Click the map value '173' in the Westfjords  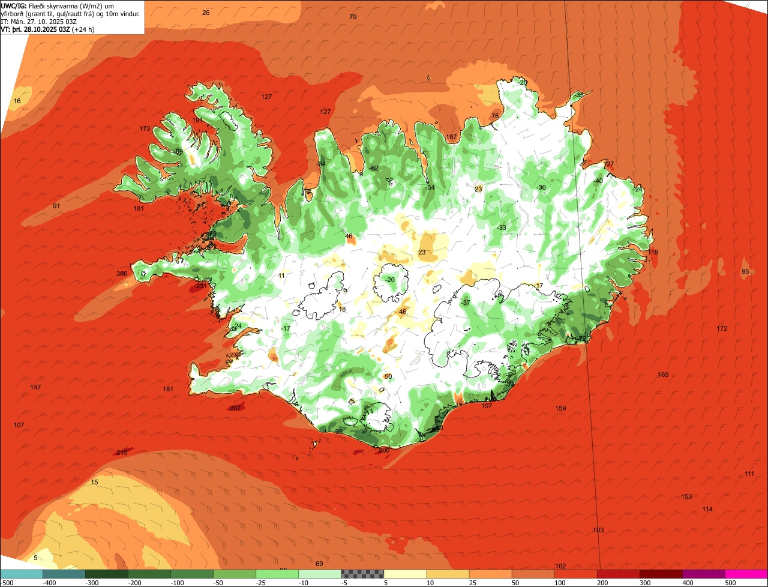[145, 128]
